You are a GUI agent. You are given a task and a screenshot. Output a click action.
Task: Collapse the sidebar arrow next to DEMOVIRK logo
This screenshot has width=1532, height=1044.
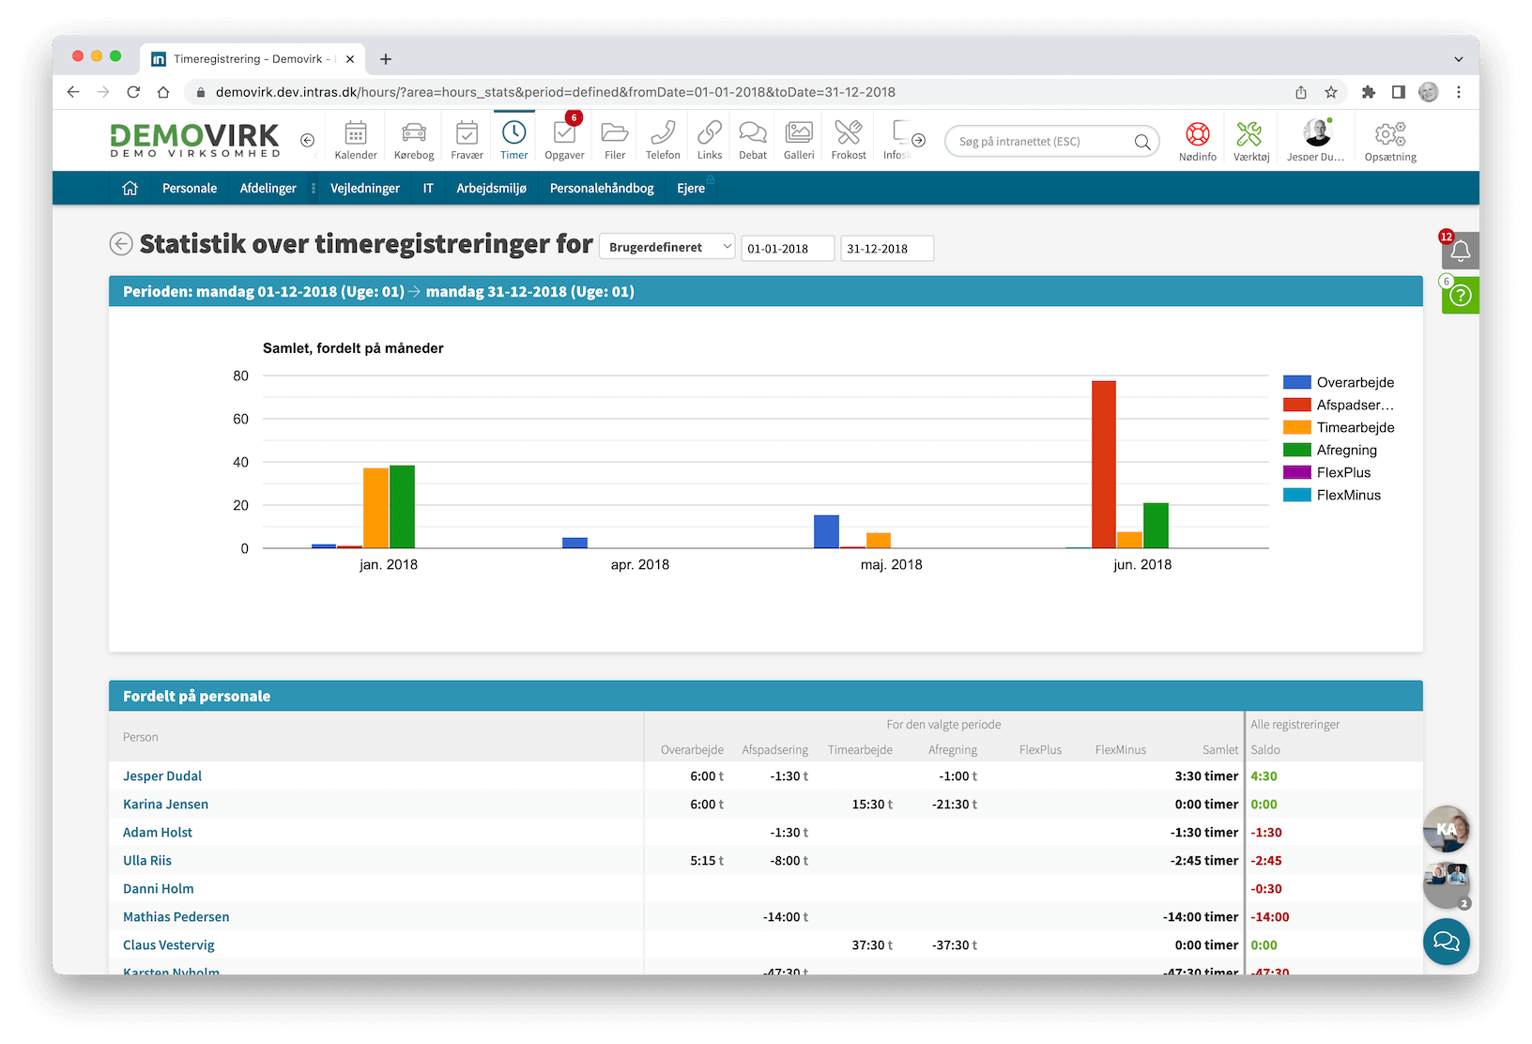[307, 140]
